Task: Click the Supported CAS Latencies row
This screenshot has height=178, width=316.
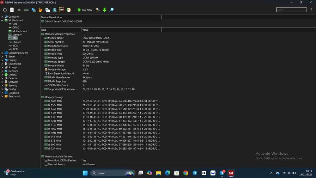Action: (x=101, y=89)
